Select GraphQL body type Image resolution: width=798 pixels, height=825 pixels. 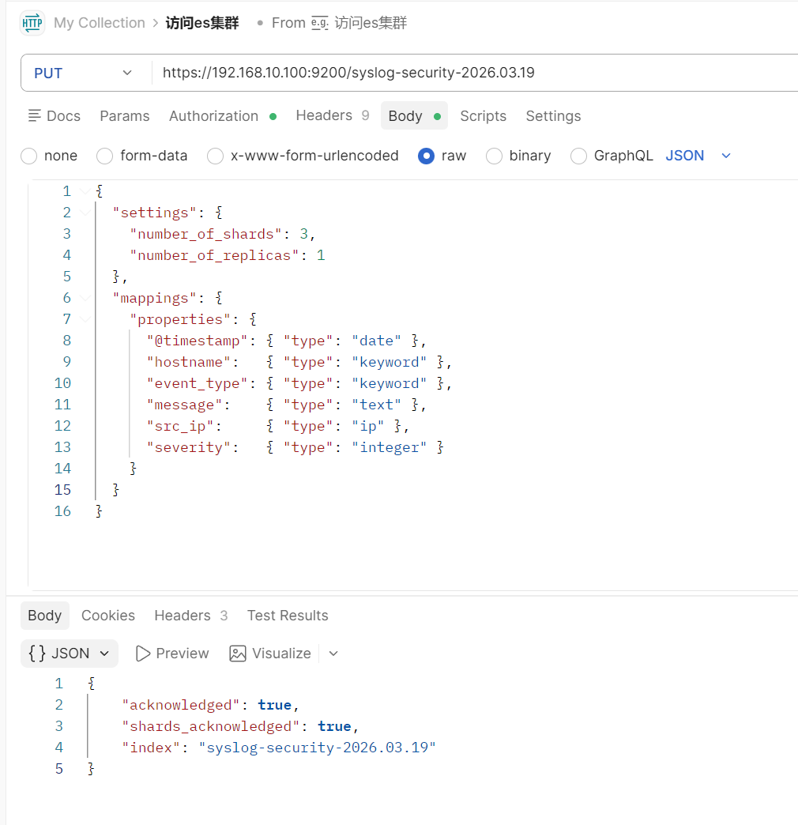(x=579, y=156)
